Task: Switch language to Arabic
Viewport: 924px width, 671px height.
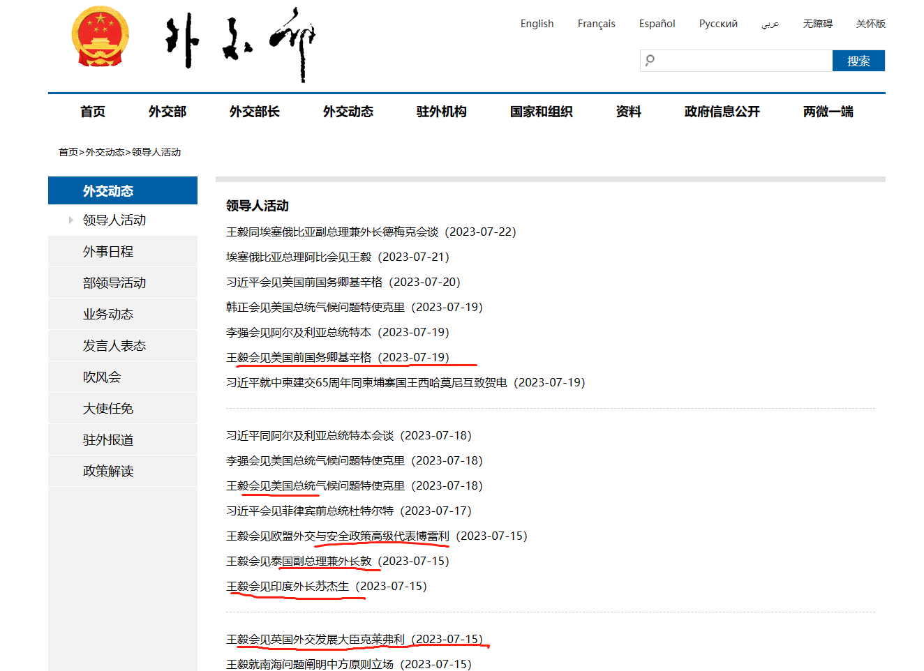Action: 770,24
